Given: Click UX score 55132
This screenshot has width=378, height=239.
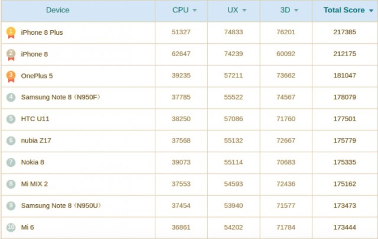Looking at the screenshot, I should 233,141.
